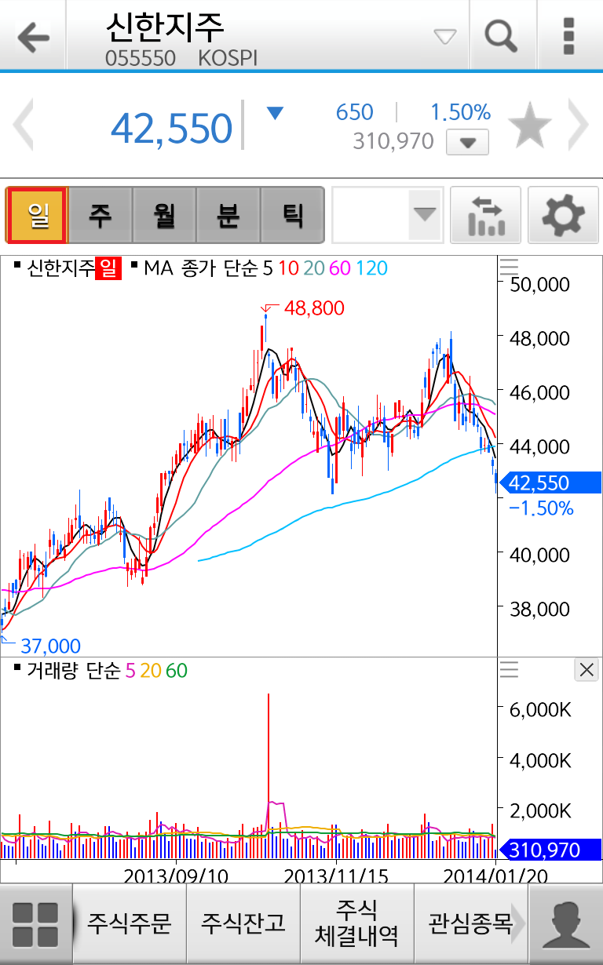Screen dimensions: 603x965
Task: Open the grid main menu icon
Action: point(35,924)
